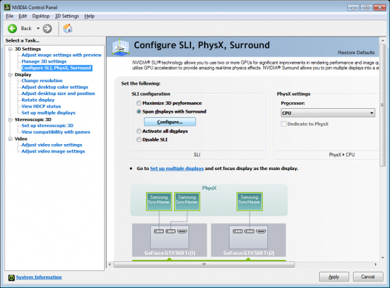Collapse the Display tree node
Image resolution: width=390 pixels, height=288 pixels.
coord(10,75)
